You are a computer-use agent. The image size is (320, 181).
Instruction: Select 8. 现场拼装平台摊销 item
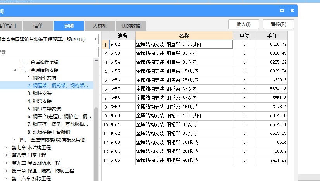pyautogui.click(x=49, y=132)
